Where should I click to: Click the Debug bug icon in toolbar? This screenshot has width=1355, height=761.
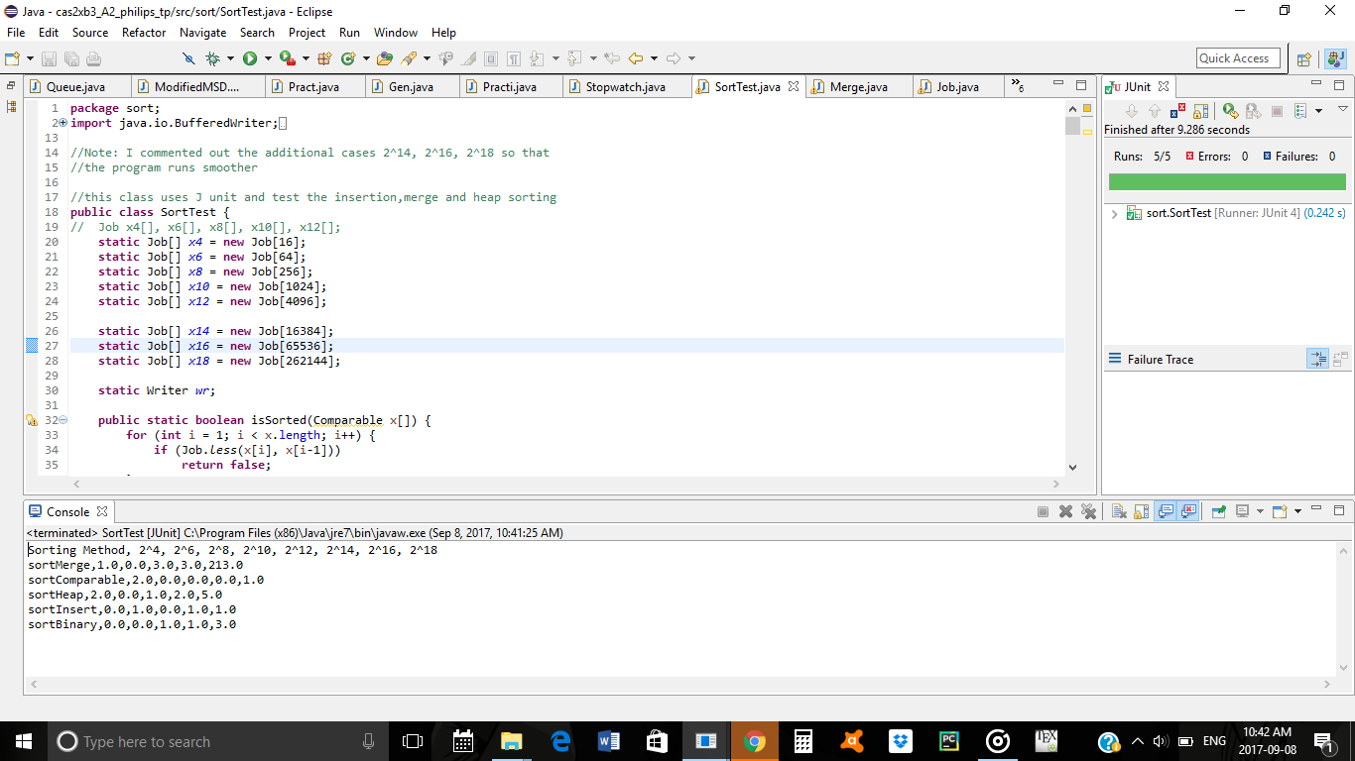pos(212,58)
